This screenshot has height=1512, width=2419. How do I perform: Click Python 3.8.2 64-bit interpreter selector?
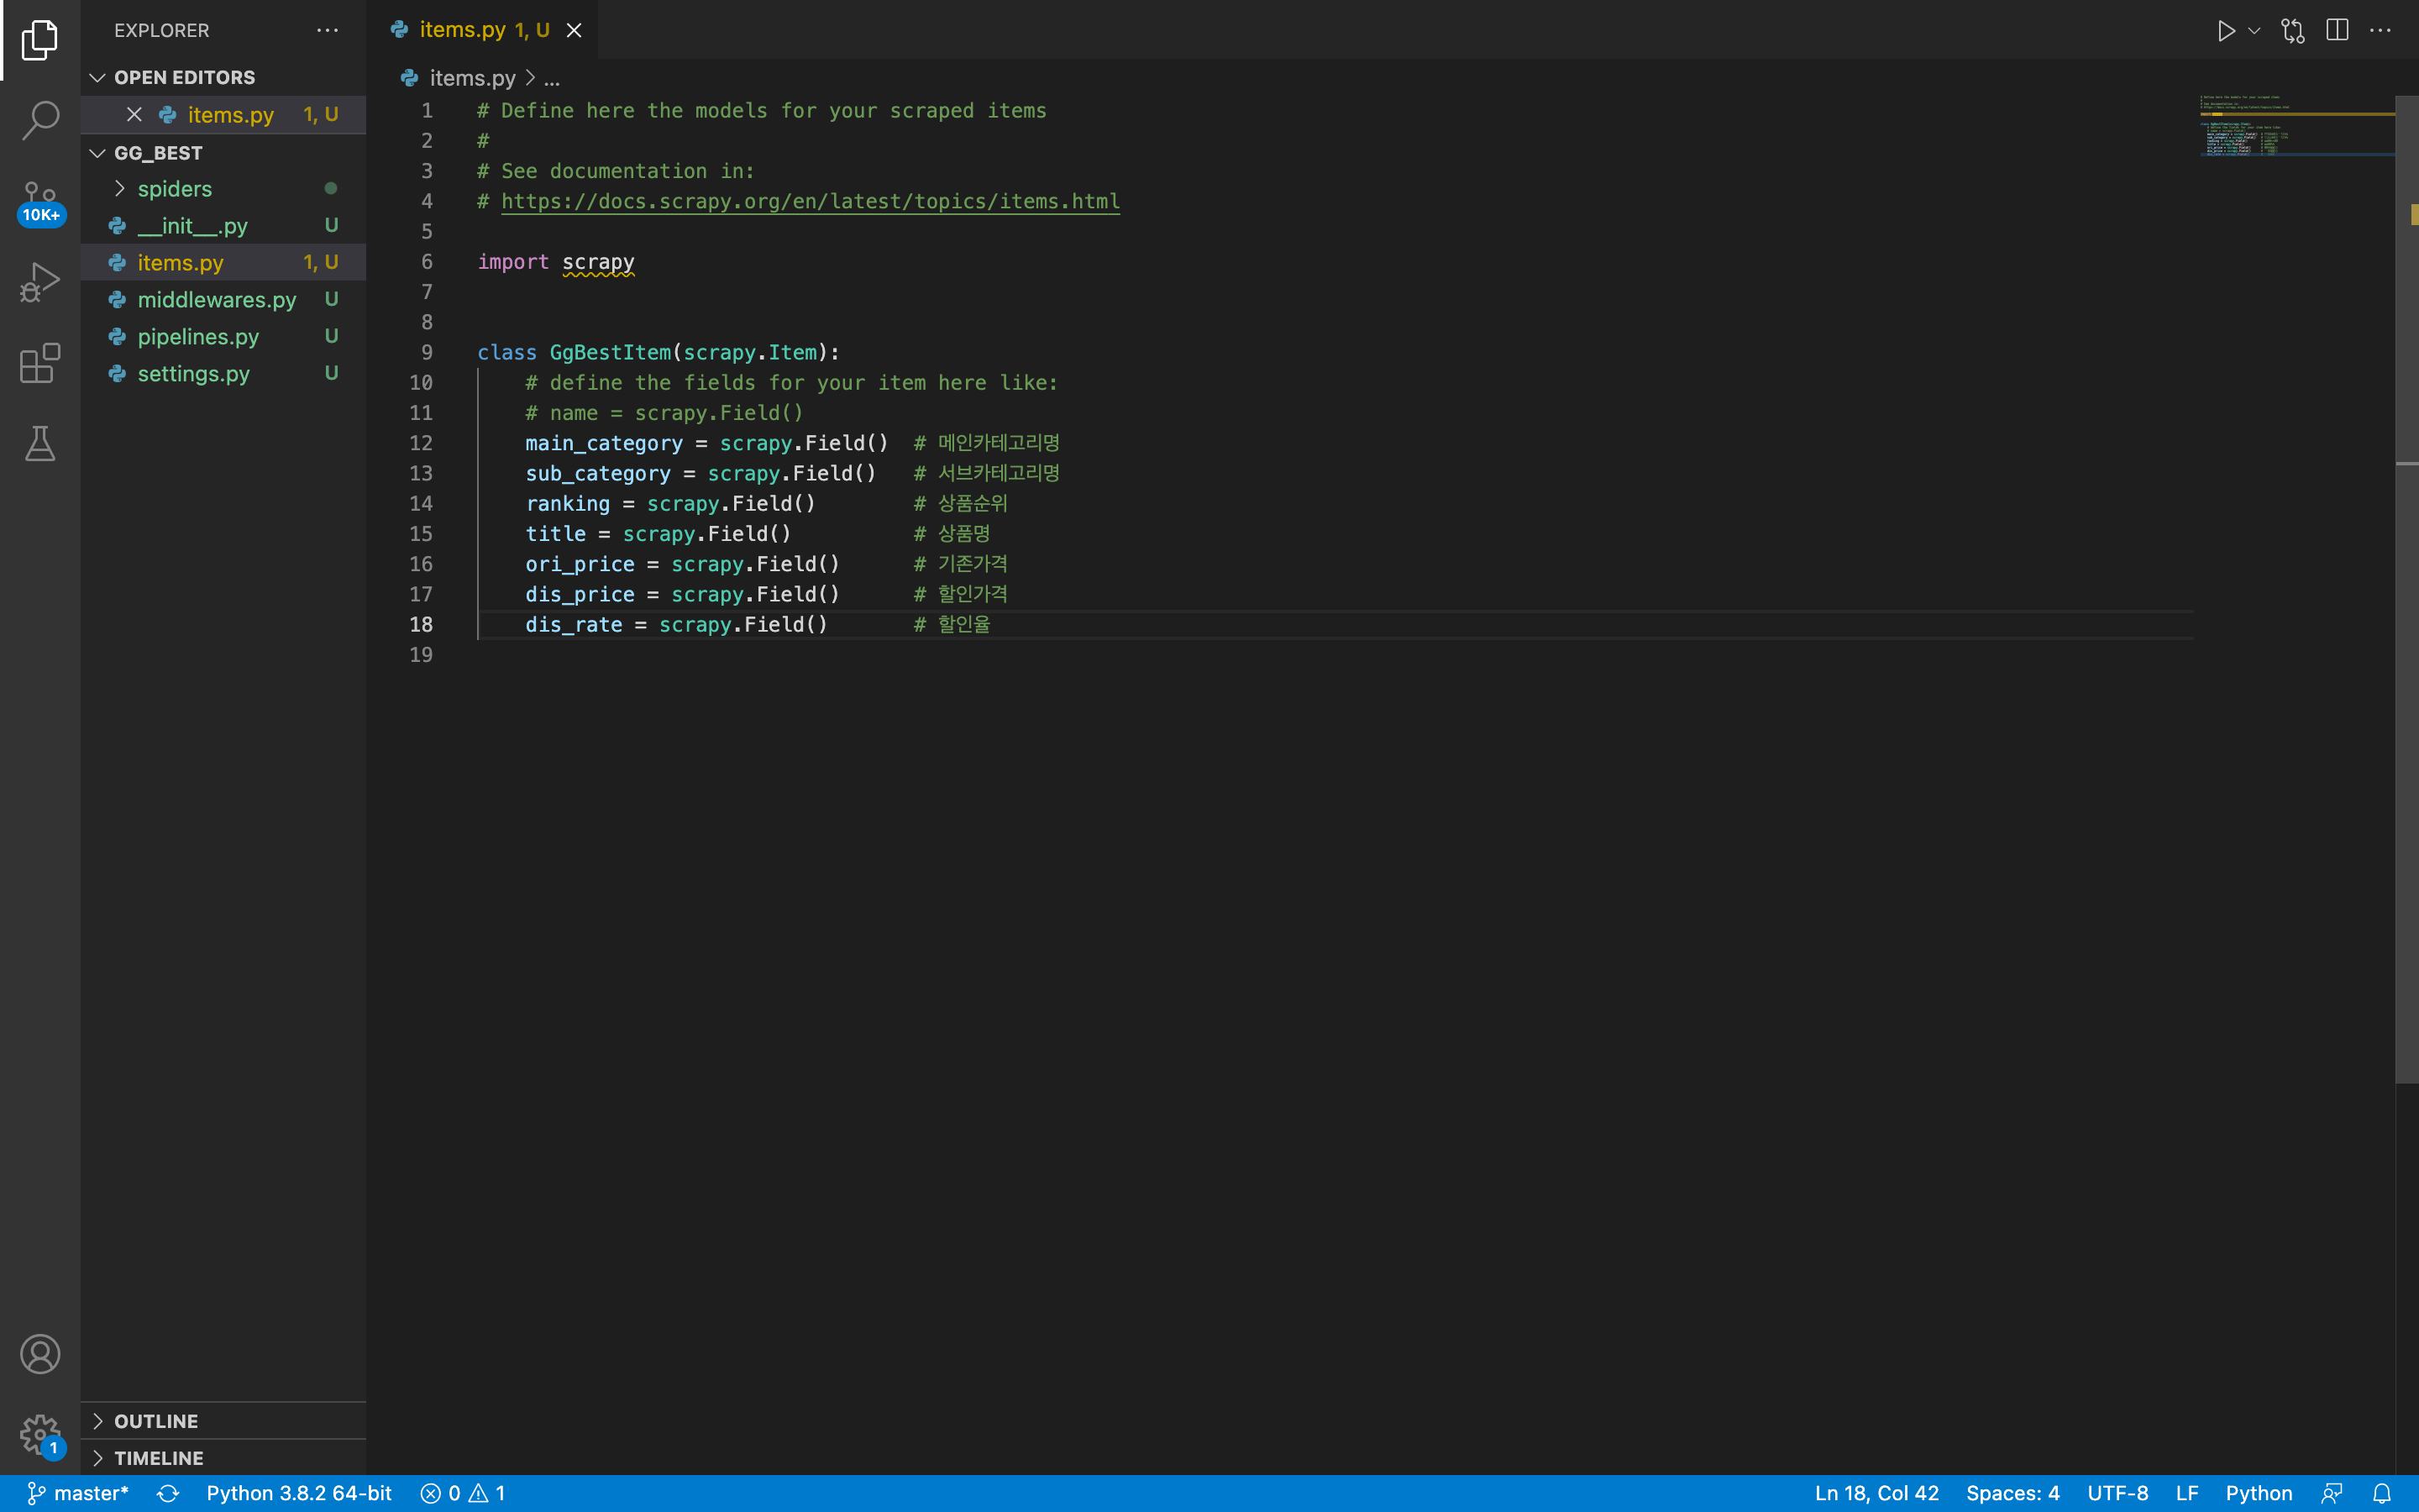pos(299,1493)
